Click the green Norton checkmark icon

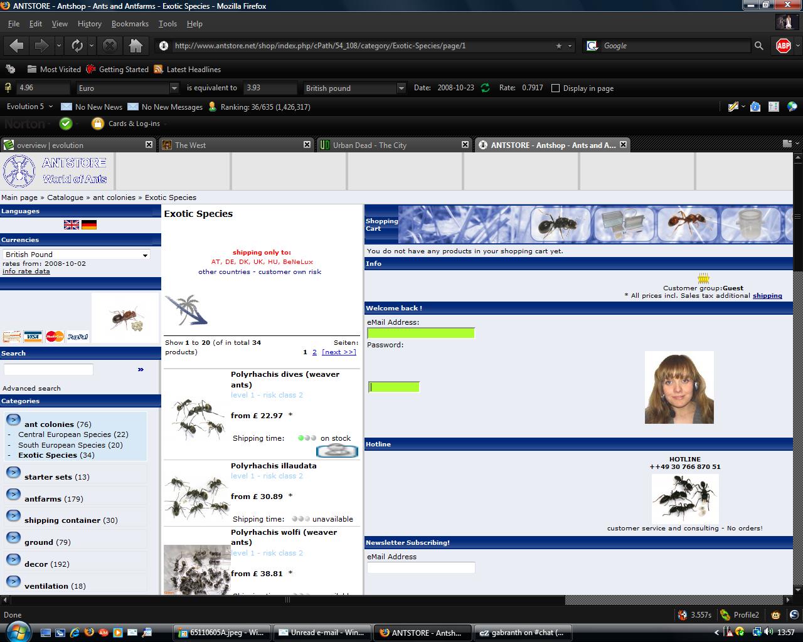(x=66, y=124)
